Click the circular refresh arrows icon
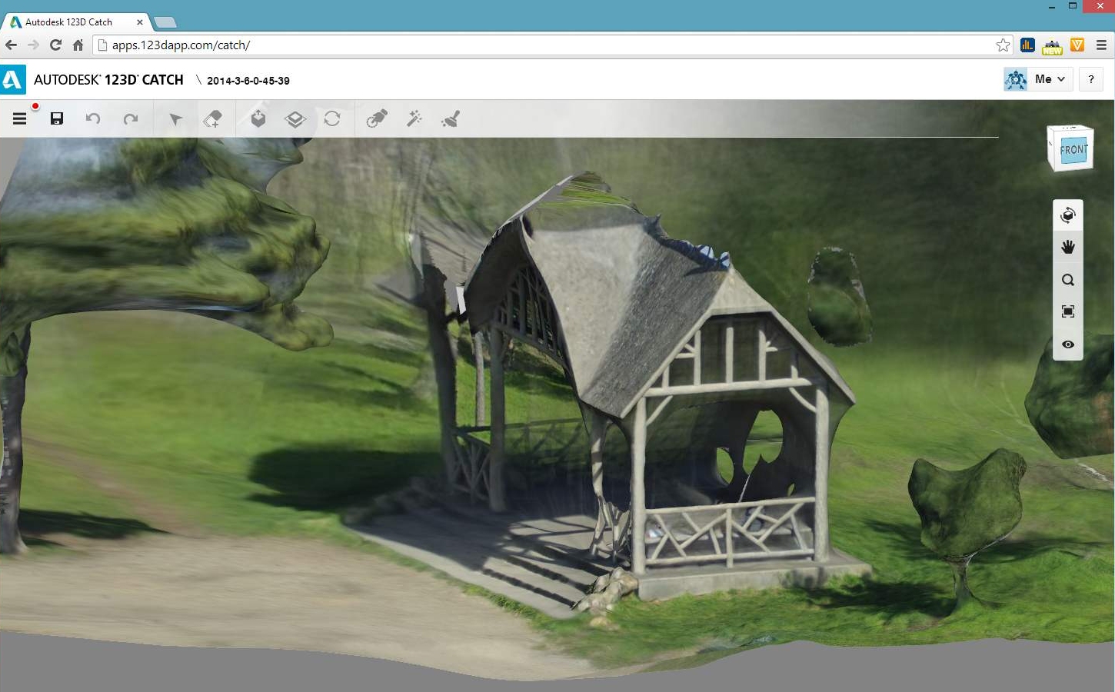 (332, 118)
